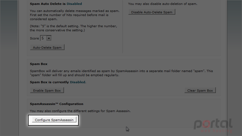Click the SpamBox description paragraph

click(x=121, y=73)
